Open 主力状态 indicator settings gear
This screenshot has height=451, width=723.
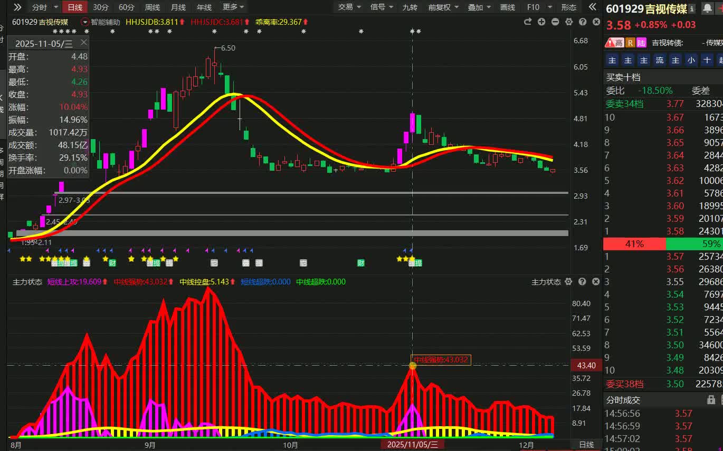(x=569, y=282)
